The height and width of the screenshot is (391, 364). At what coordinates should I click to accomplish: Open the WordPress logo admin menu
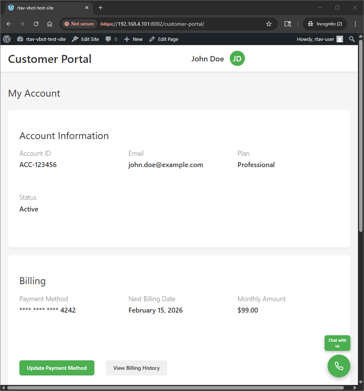pyautogui.click(x=7, y=39)
